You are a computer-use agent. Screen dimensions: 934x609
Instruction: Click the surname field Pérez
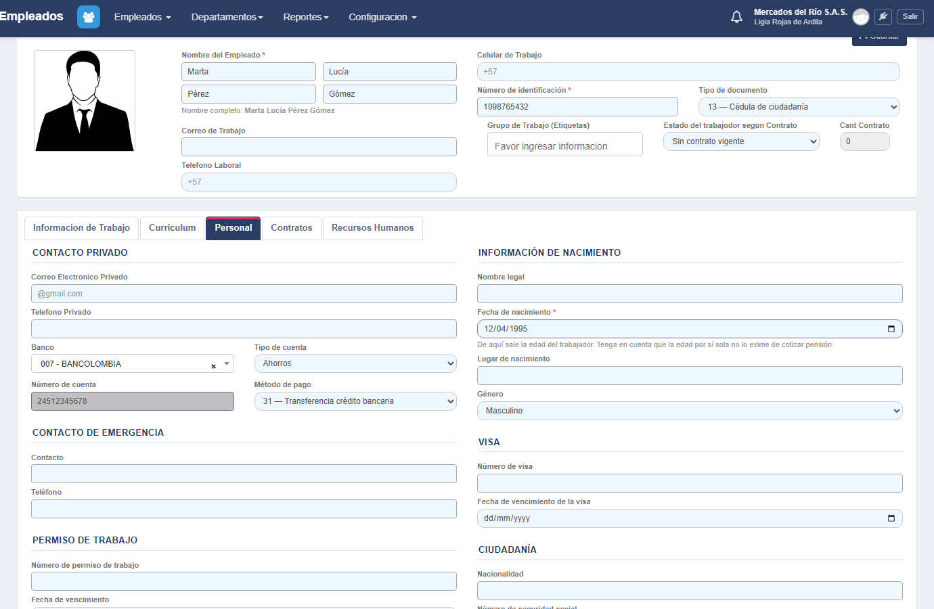click(x=248, y=94)
